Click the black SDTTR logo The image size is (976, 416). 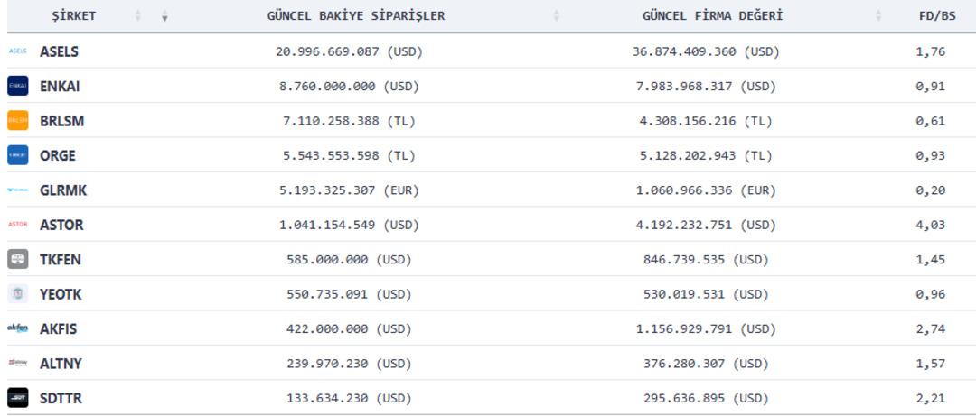click(18, 398)
